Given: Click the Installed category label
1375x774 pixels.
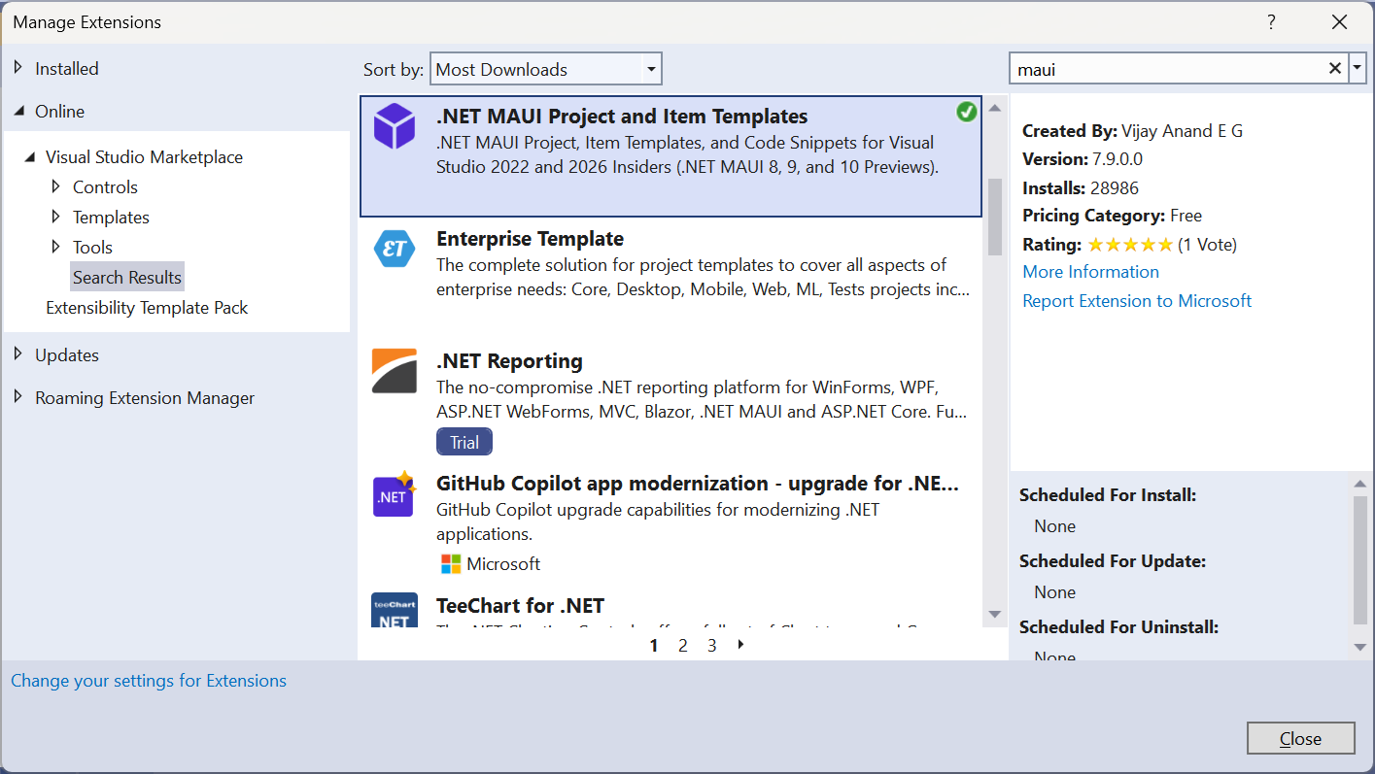Looking at the screenshot, I should (x=67, y=69).
